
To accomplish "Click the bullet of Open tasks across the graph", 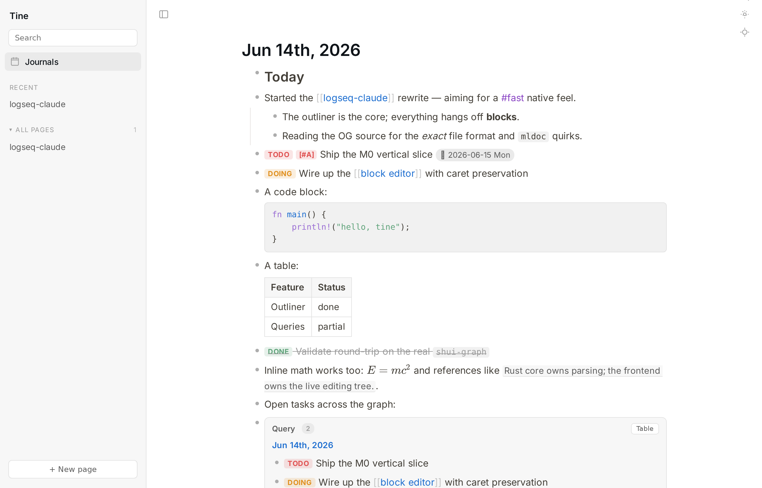I will coord(257,403).
